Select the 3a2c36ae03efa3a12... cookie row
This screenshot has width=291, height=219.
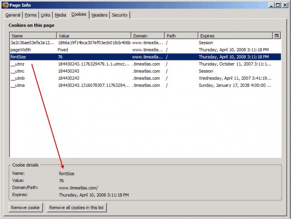(x=145, y=43)
